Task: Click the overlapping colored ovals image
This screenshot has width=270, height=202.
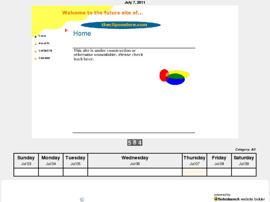Action: [174, 77]
